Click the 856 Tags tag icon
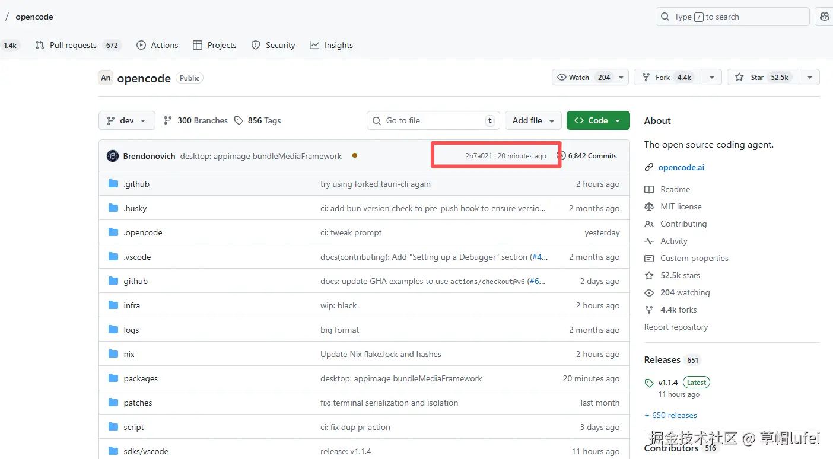833x459 pixels. pyautogui.click(x=239, y=120)
